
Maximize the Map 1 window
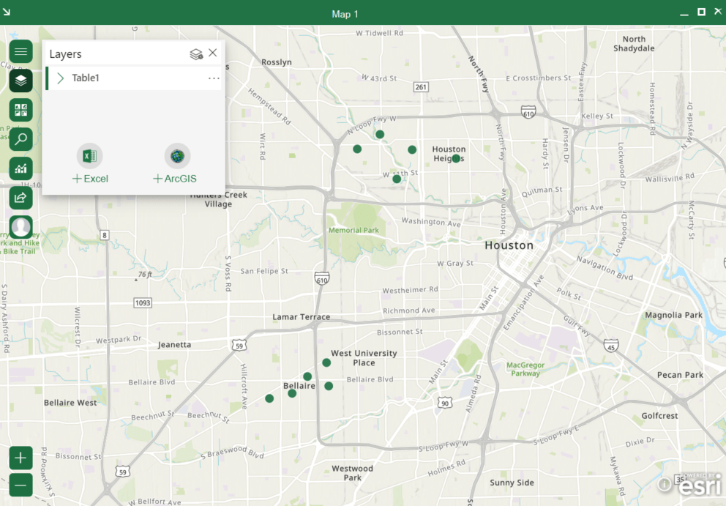pyautogui.click(x=701, y=12)
